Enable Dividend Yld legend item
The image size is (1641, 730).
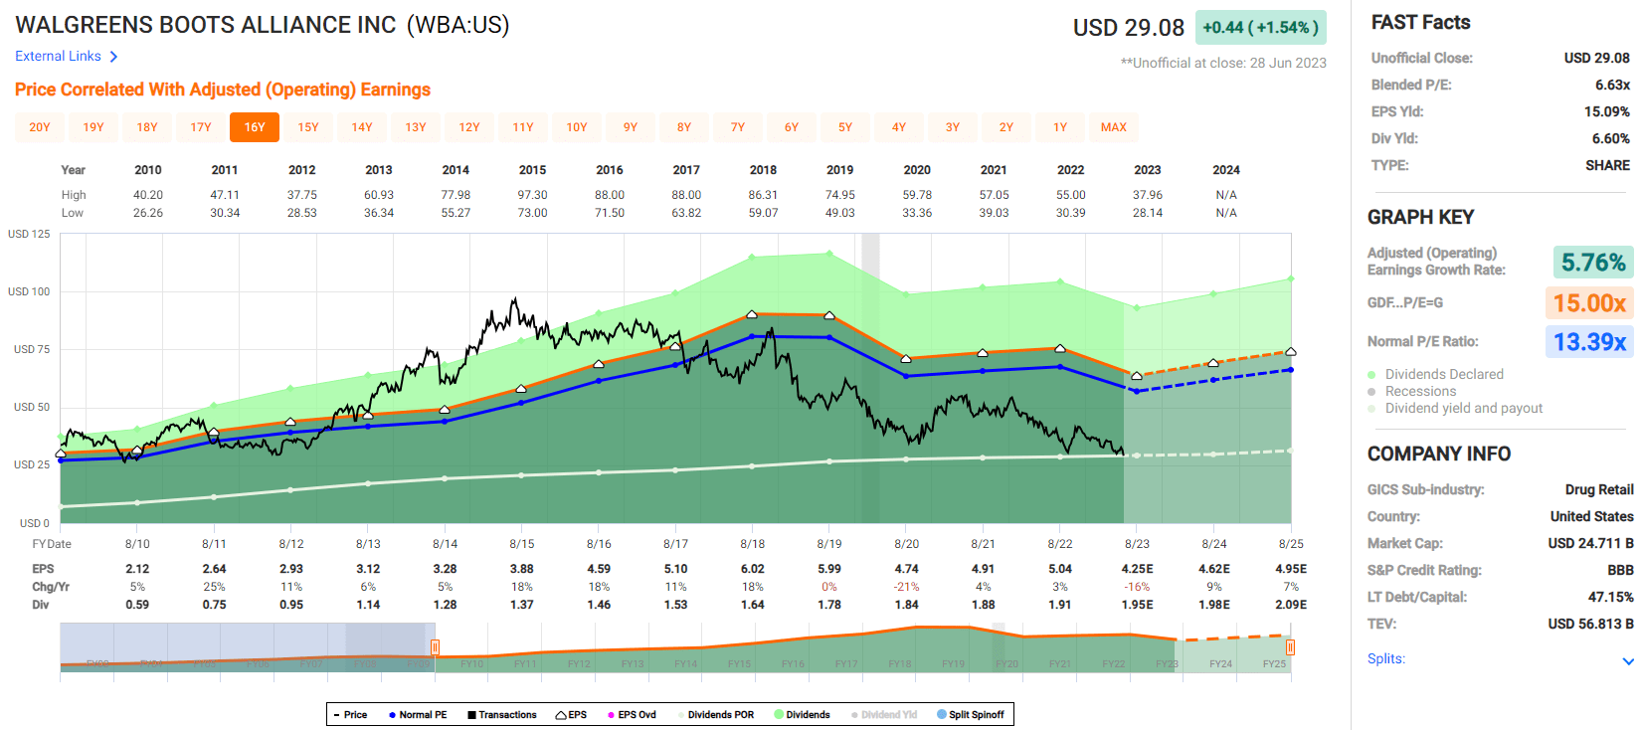click(884, 714)
